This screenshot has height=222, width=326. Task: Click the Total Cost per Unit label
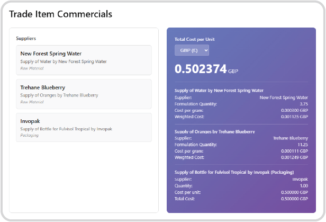194,39
